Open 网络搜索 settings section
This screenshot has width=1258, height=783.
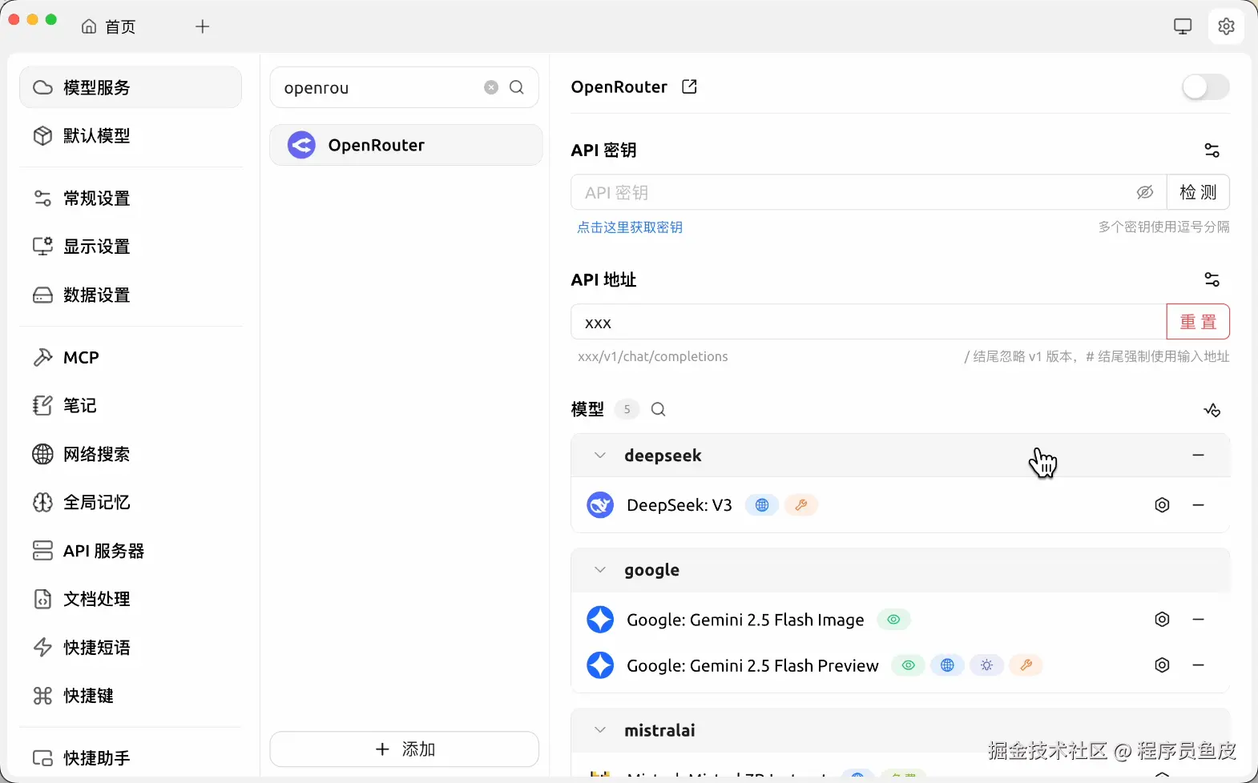131,454
